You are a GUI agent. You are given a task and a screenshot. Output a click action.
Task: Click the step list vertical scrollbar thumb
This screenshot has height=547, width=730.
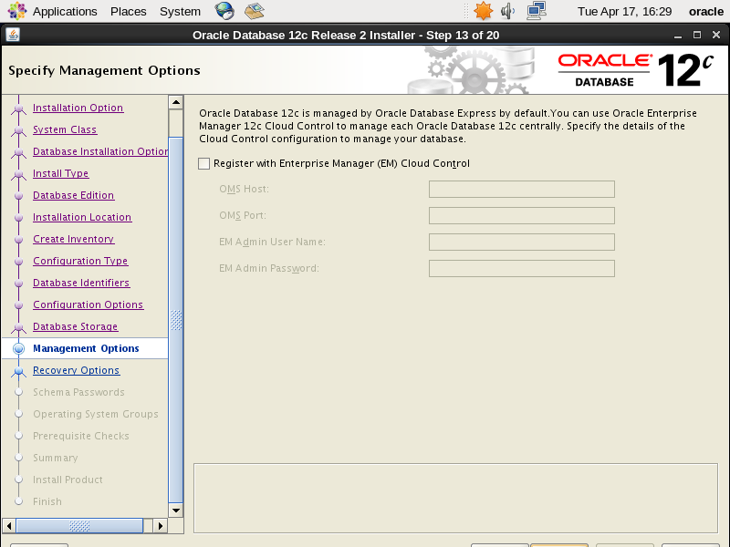(176, 320)
